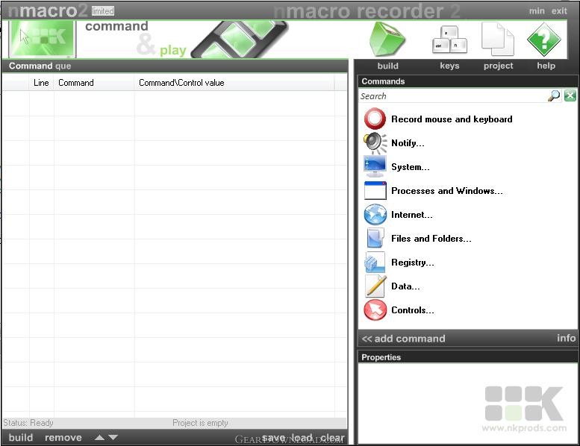The image size is (580, 446).
Task: Click the clear button
Action: coord(332,438)
